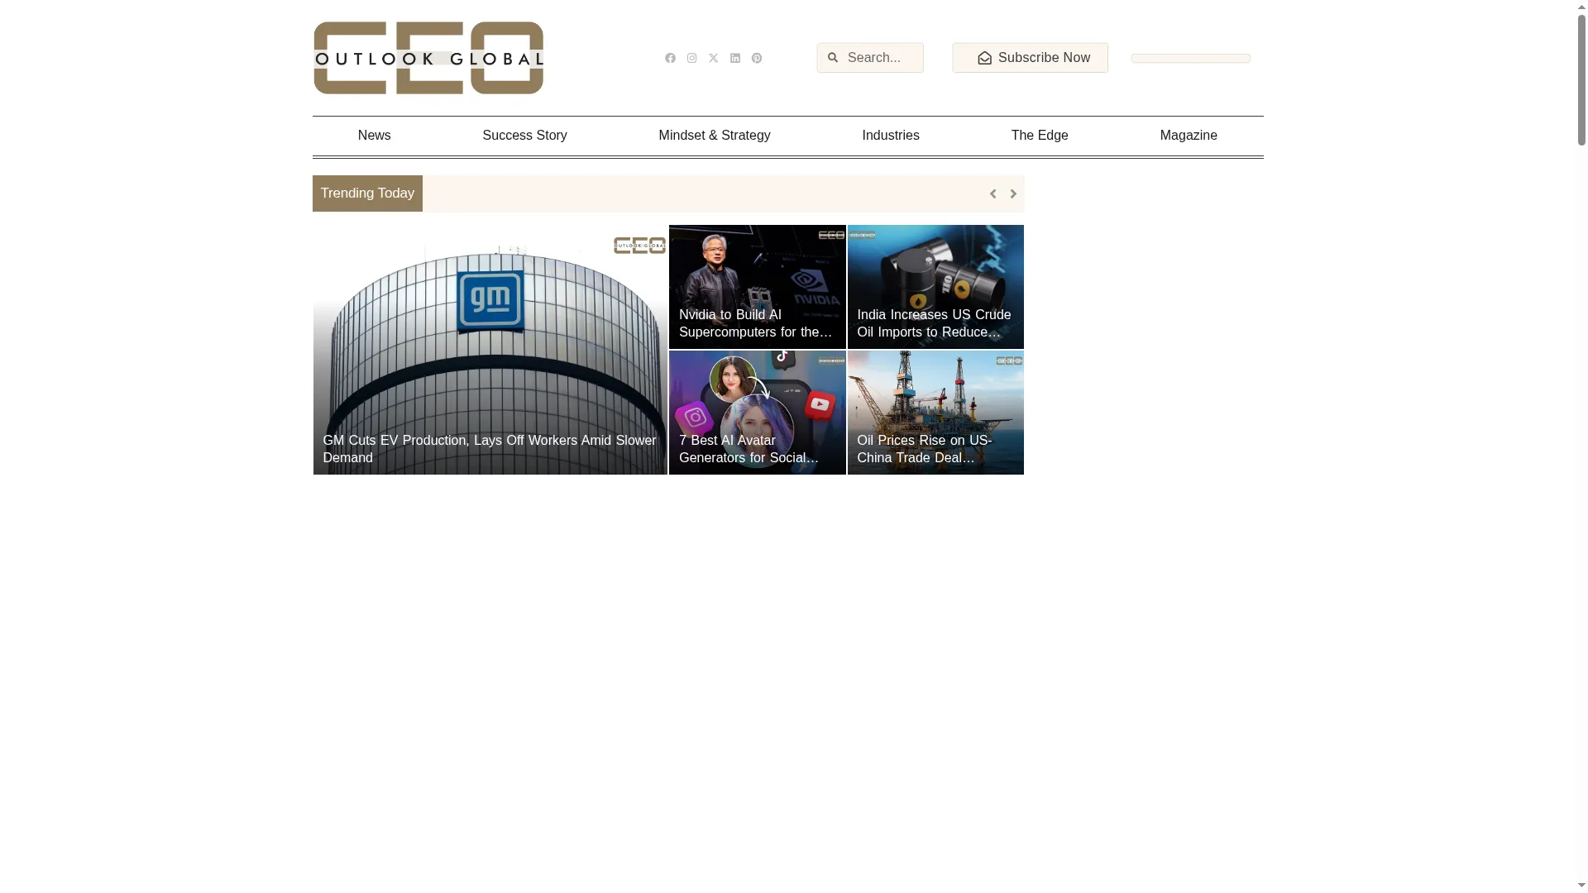Click the envelope icon in Subscribe Now
This screenshot has width=1588, height=893.
point(984,58)
